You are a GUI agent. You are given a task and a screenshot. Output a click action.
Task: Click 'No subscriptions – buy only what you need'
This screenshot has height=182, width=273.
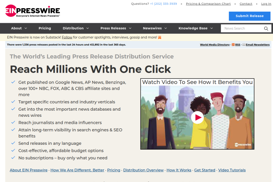(63, 158)
